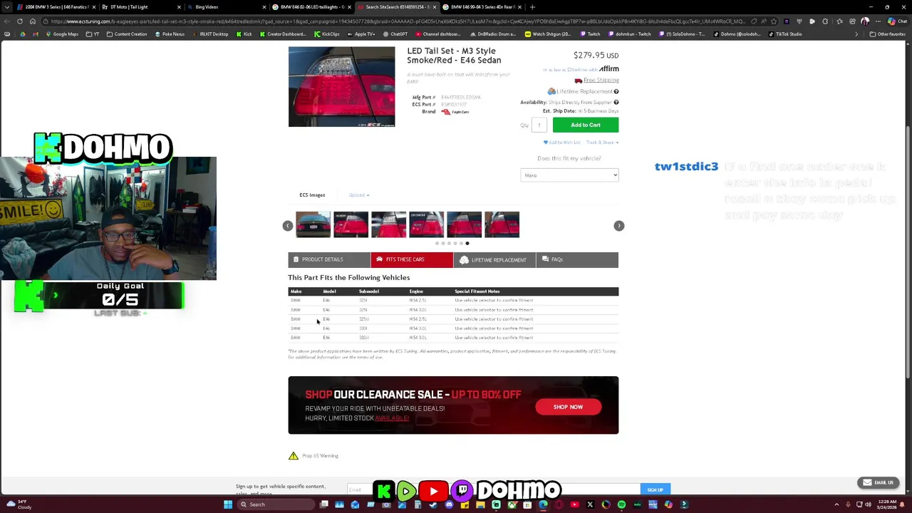Show hidden system tray icons chevron
This screenshot has height=513, width=912.
pos(837,504)
